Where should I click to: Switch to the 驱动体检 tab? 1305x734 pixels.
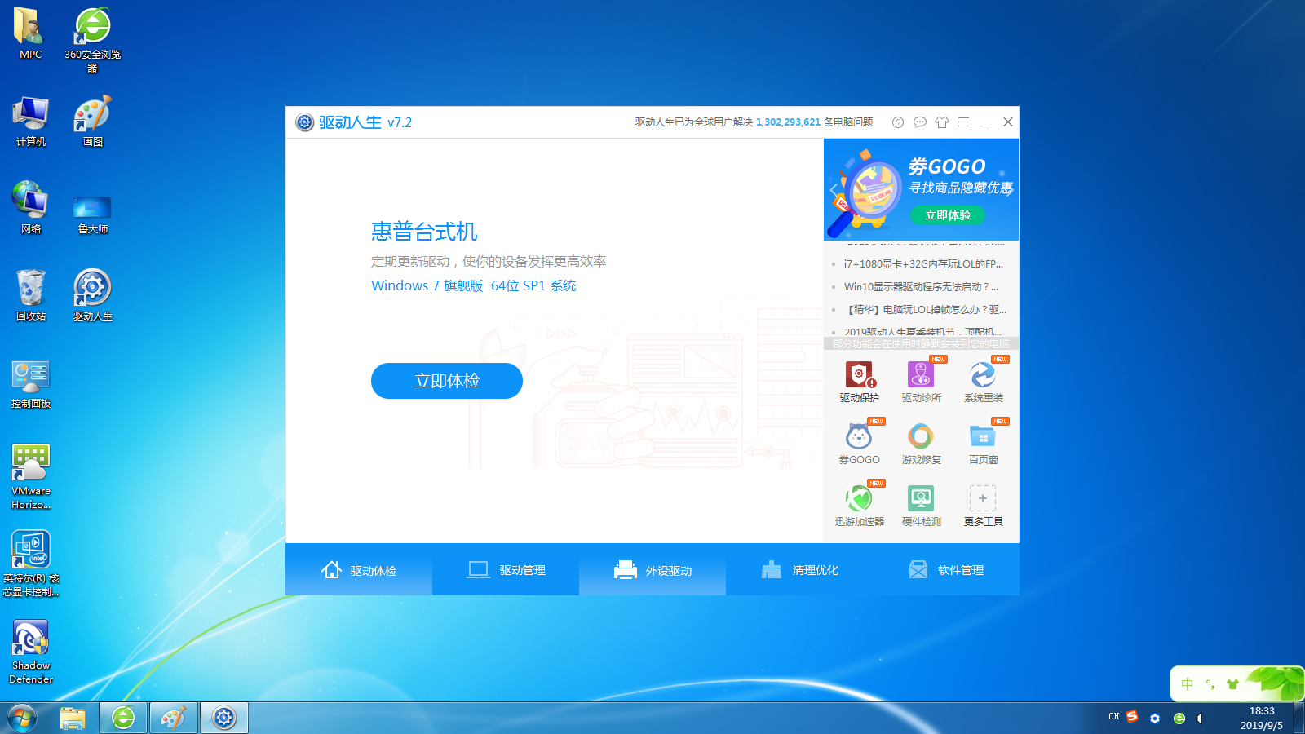359,570
